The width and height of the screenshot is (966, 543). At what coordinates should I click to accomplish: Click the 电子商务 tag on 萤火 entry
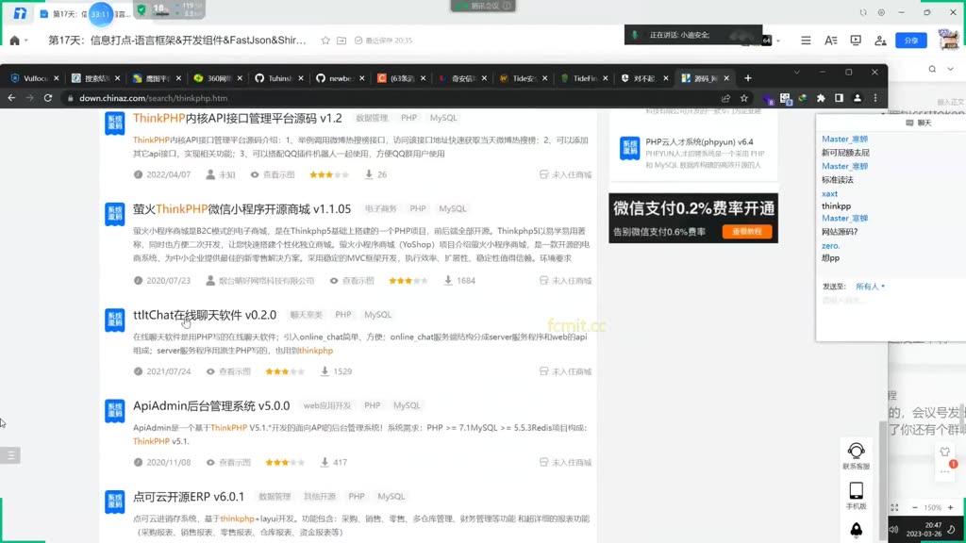click(x=381, y=208)
